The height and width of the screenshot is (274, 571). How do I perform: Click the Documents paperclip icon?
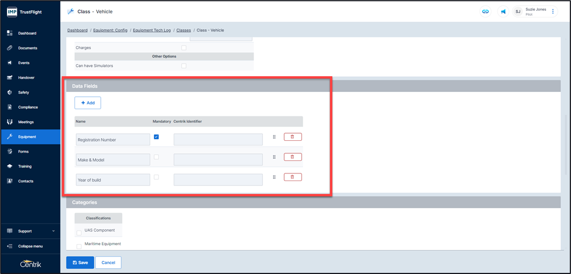coord(10,48)
